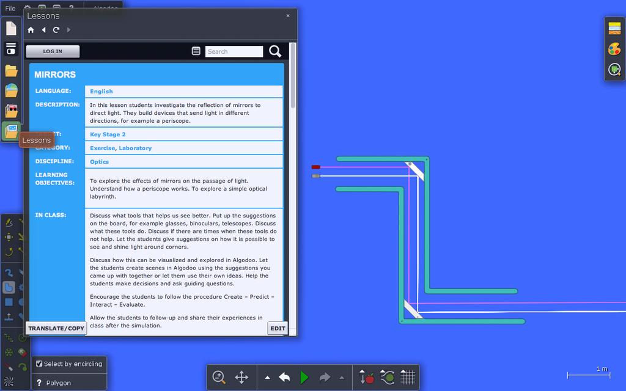Select the Zoom tool in bottom toolbar

[x=219, y=377]
